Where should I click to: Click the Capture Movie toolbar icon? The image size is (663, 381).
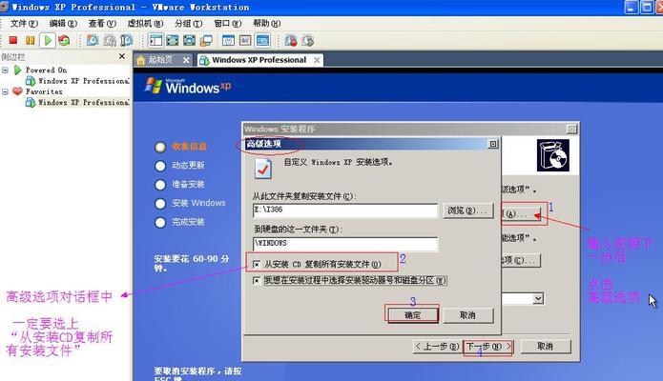[x=291, y=41]
